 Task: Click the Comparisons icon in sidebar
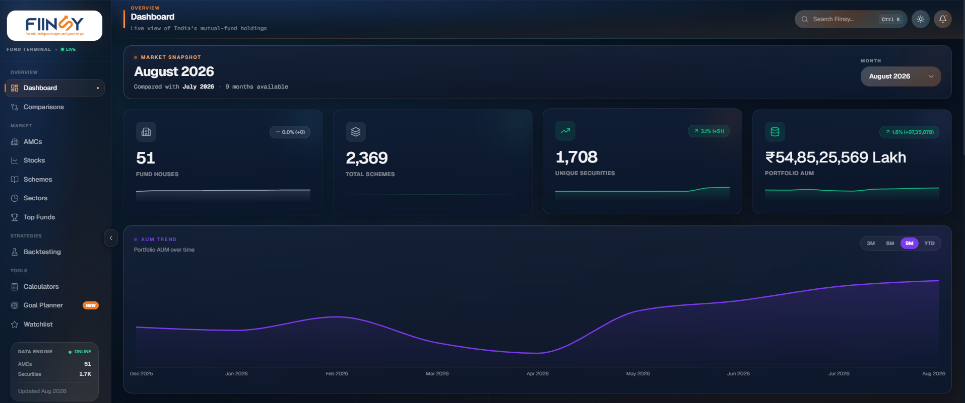[x=15, y=107]
